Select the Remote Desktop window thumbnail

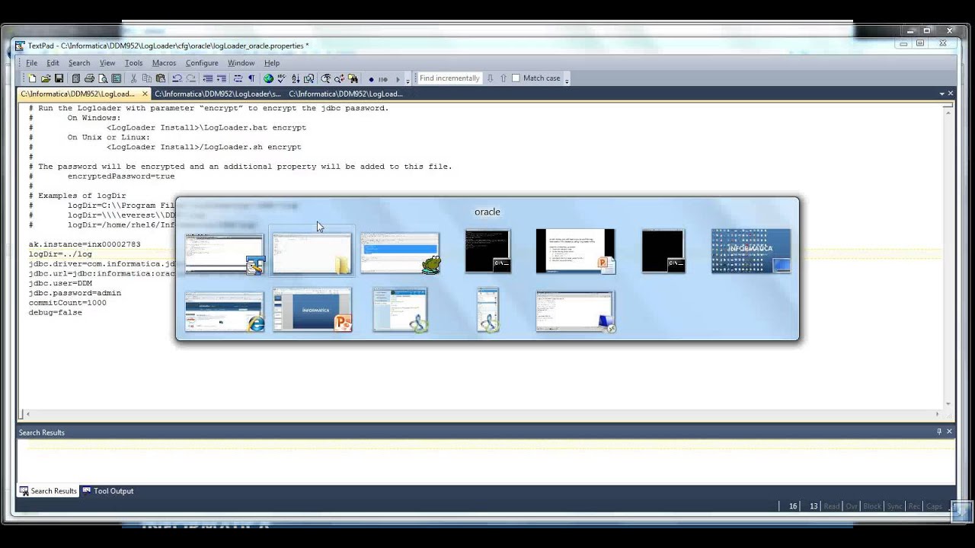click(575, 311)
